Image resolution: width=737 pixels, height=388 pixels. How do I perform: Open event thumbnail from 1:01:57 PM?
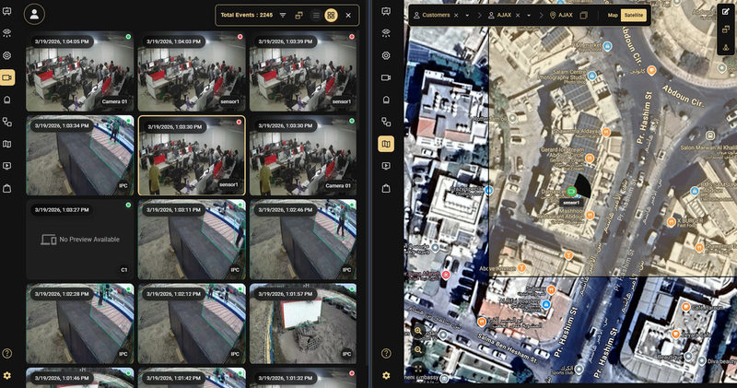click(x=303, y=323)
